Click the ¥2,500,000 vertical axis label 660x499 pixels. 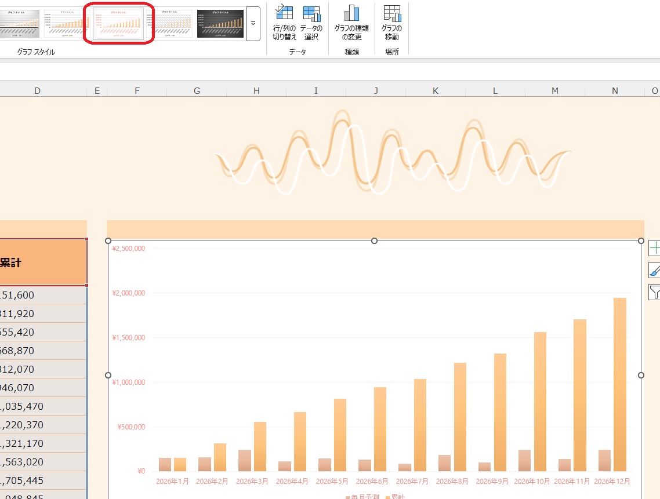point(129,249)
